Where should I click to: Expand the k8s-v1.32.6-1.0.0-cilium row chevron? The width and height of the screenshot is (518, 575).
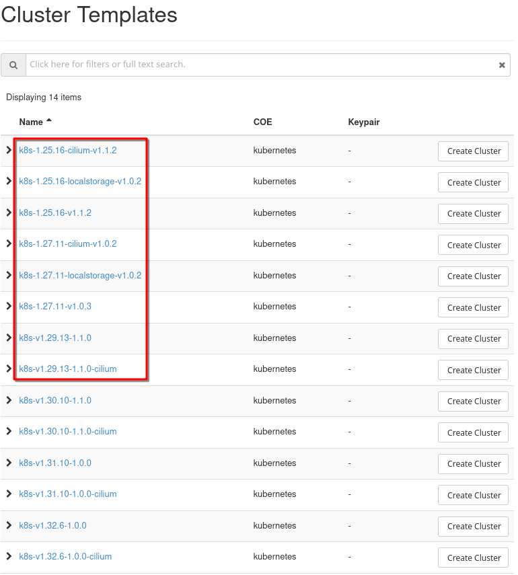click(x=9, y=557)
